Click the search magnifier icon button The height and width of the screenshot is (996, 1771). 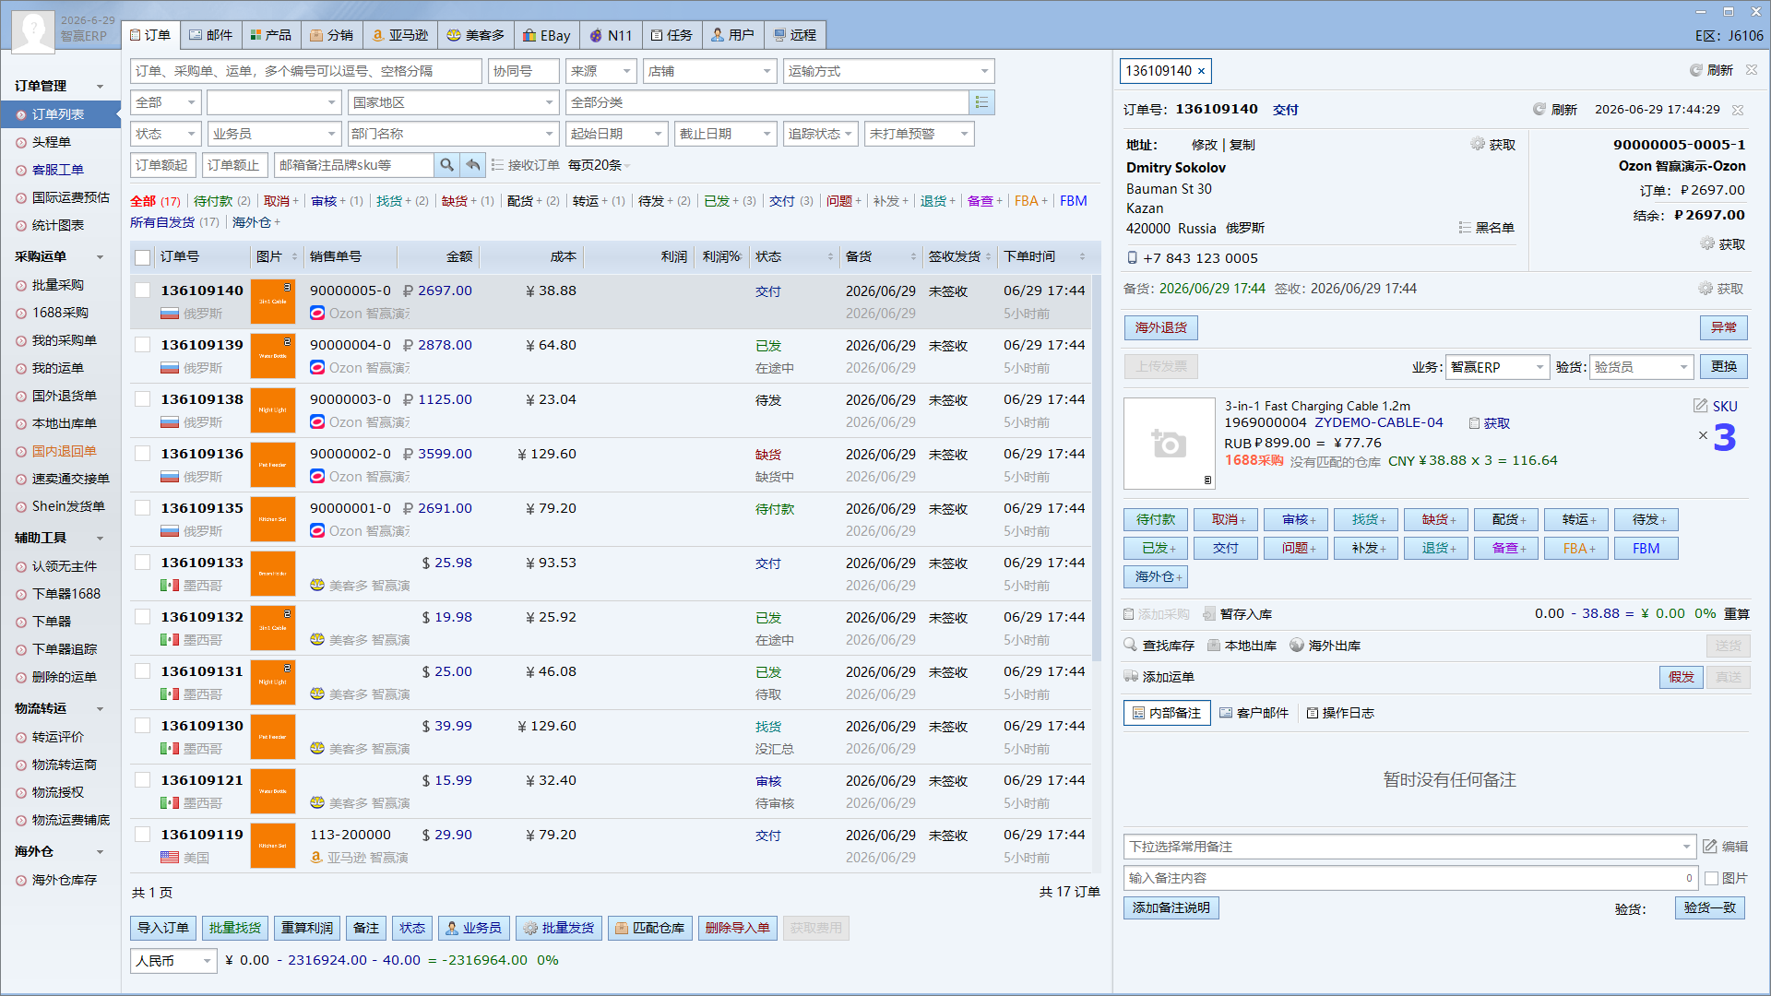[x=446, y=165]
